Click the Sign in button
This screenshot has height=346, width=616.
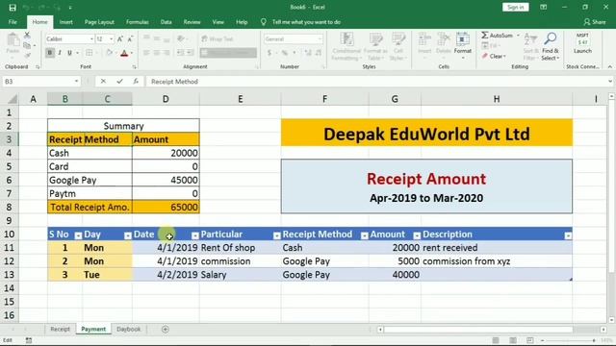click(516, 7)
